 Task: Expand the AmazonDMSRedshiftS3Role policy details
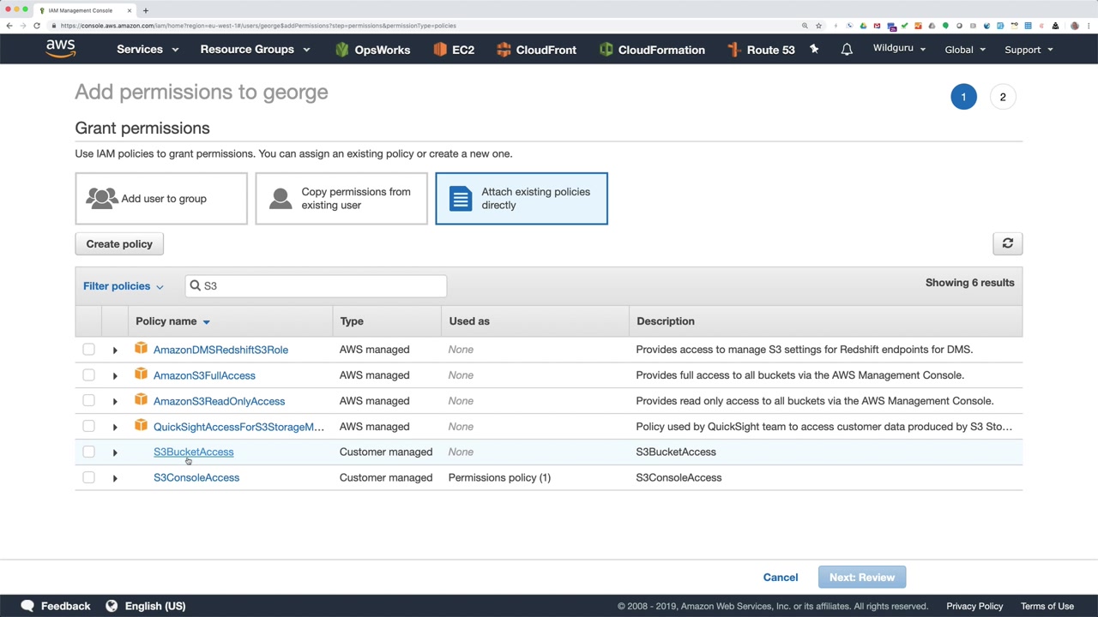click(115, 350)
